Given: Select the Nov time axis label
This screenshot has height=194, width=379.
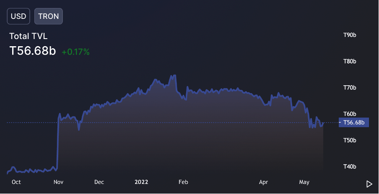Looking at the screenshot, I should 59,182.
